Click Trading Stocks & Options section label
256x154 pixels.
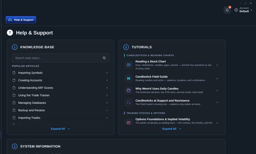[x=146, y=113]
